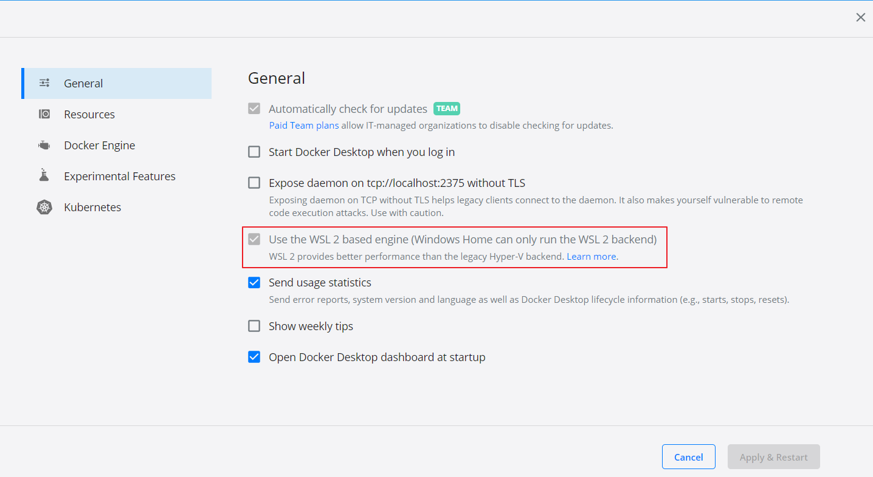
Task: Toggle Use the WSL 2 based engine checkbox
Action: [x=254, y=239]
